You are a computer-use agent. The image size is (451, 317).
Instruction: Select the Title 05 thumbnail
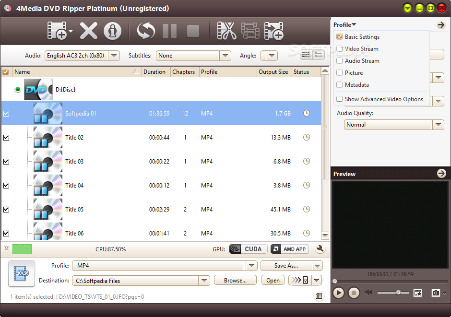point(48,209)
